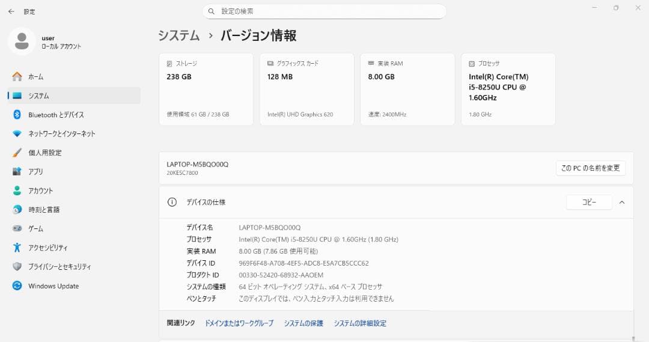This screenshot has height=342, width=649.
Task: Click the System monitor icon
Action: [x=17, y=96]
